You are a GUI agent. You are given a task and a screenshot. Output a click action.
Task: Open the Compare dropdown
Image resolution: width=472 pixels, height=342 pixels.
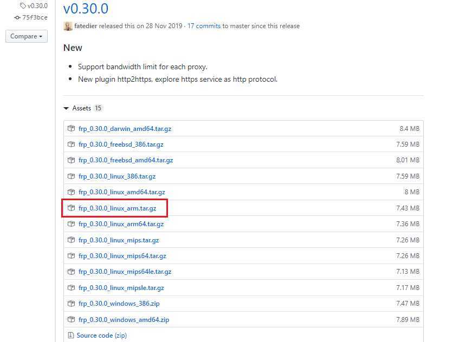point(27,36)
